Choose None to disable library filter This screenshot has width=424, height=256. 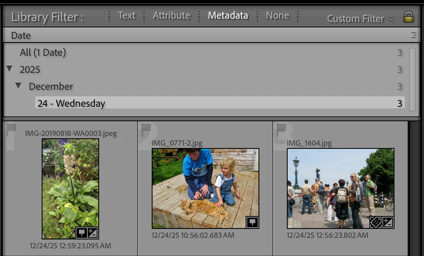point(278,15)
